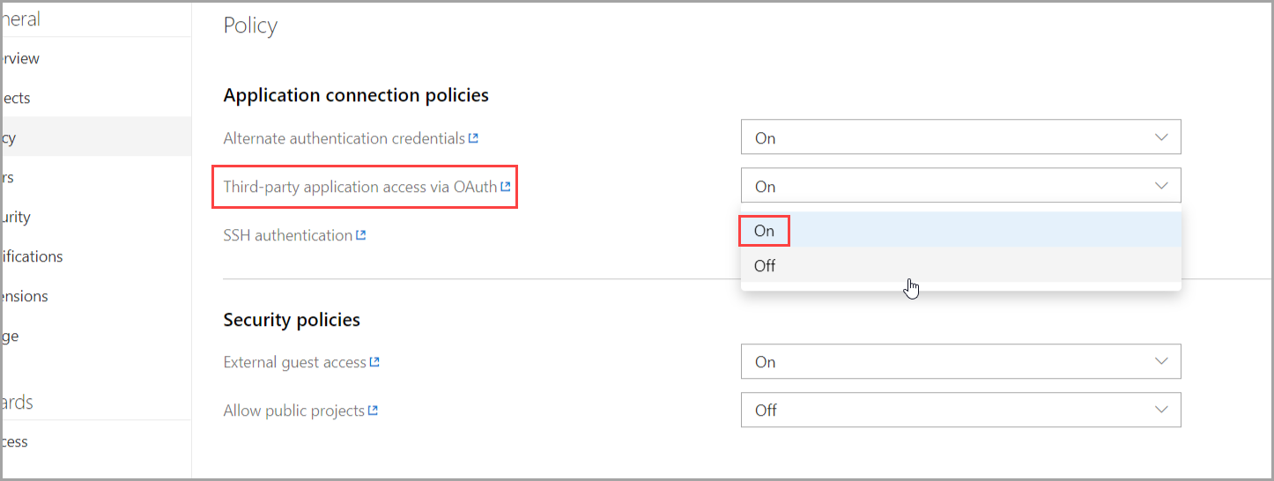The height and width of the screenshot is (481, 1274).
Task: Open external link icon beside Third-party application access
Action: (506, 187)
